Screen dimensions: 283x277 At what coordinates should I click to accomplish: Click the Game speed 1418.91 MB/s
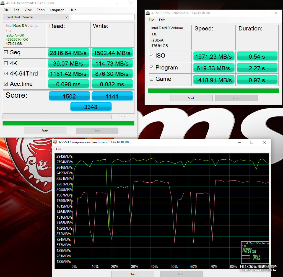click(x=214, y=80)
